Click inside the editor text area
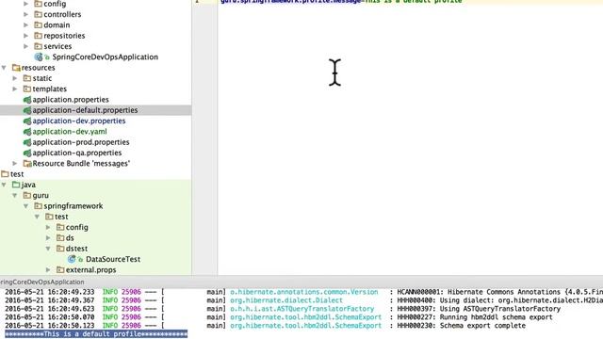 point(410,138)
